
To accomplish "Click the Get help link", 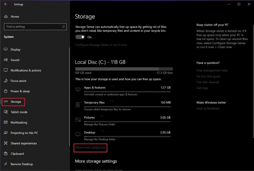I will [x=202, y=88].
